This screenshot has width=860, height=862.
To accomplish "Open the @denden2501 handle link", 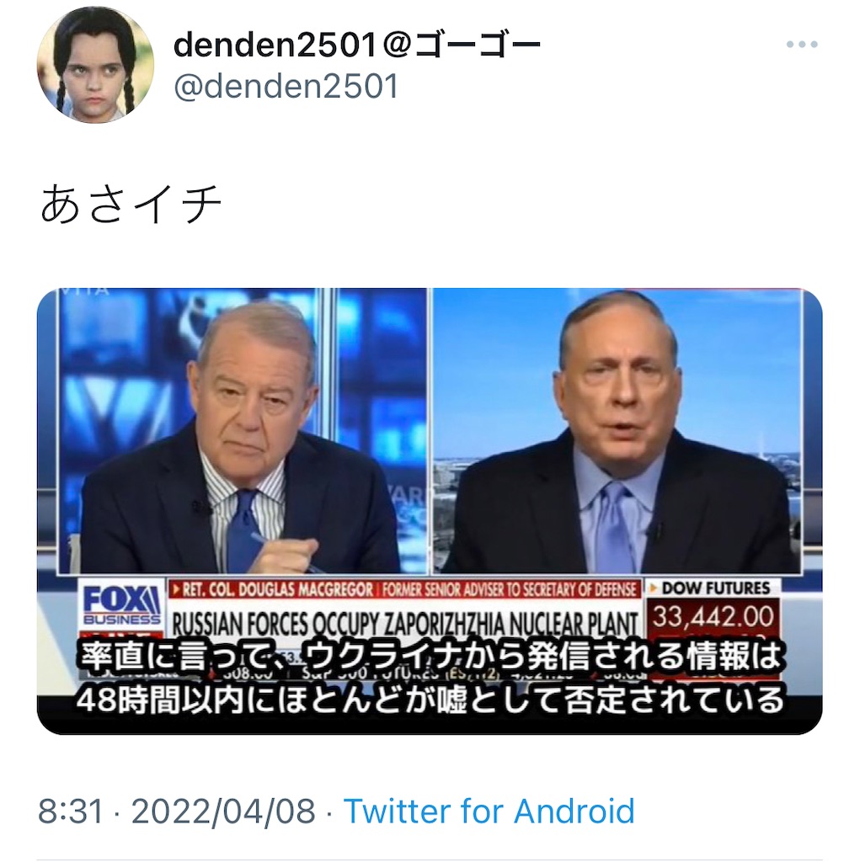I will pos(286,87).
